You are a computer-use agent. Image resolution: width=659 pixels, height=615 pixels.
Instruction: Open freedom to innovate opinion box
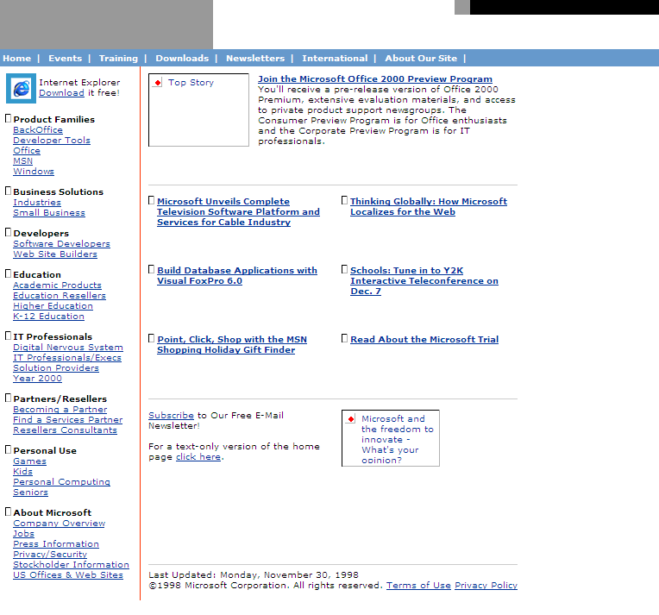pos(391,438)
